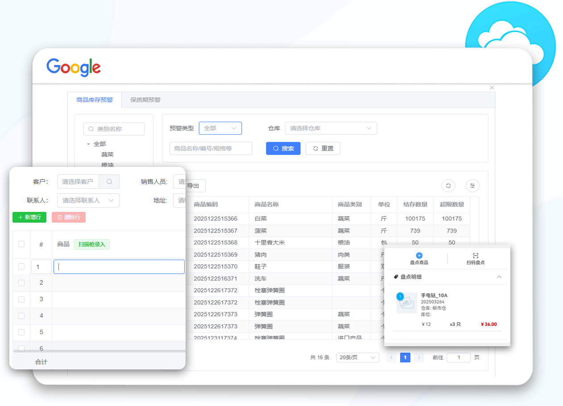The height and width of the screenshot is (406, 563).
Task: Check the checkbox for row 4
Action: [x=21, y=316]
